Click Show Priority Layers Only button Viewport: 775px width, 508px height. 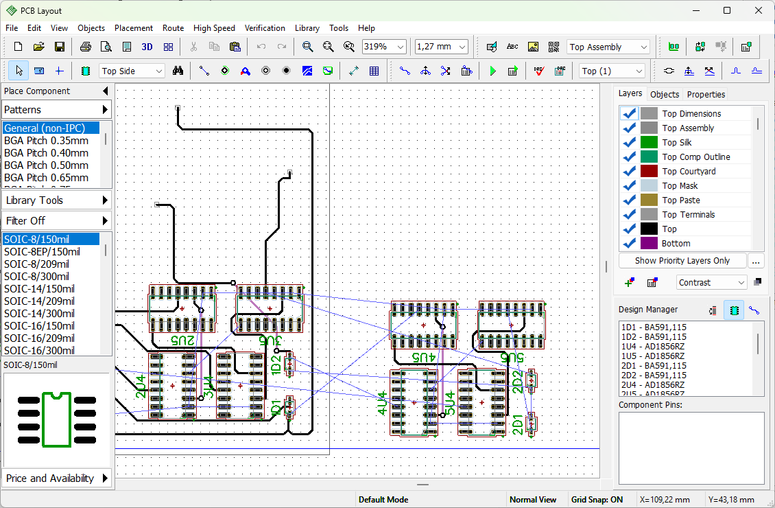[682, 261]
